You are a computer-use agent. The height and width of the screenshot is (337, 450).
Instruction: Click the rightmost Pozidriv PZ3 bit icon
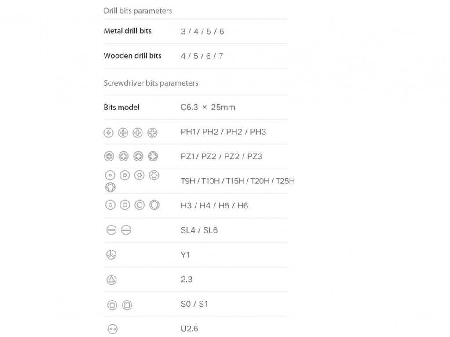pos(153,156)
